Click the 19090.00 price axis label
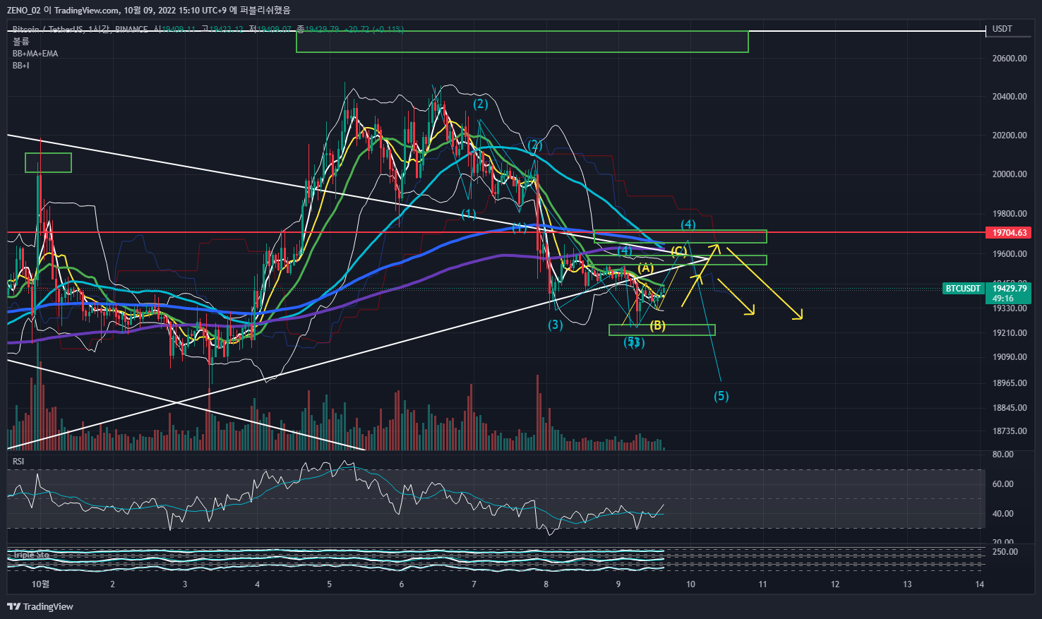 pyautogui.click(x=1010, y=357)
